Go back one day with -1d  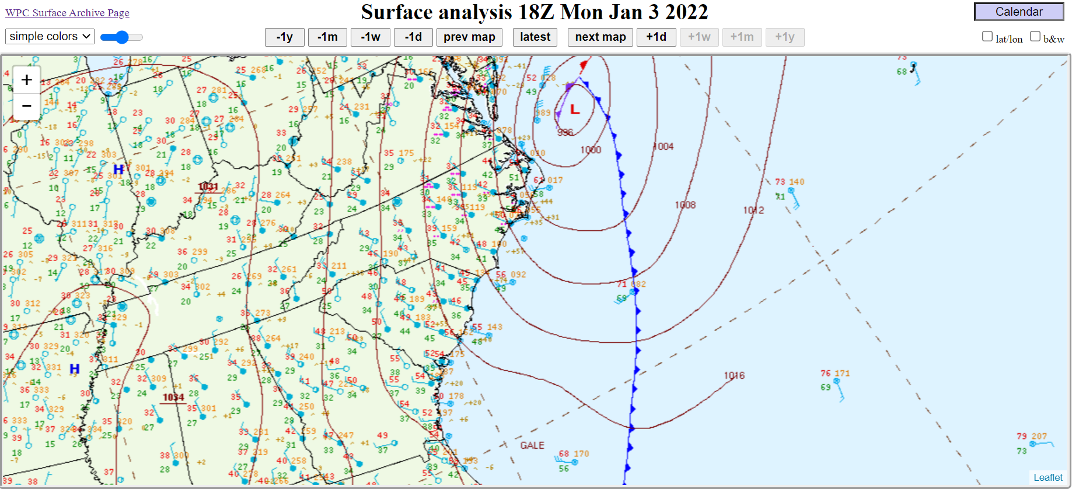coord(413,37)
